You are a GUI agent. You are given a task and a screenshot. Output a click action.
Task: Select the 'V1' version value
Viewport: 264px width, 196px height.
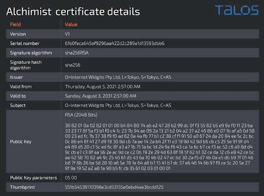67,34
